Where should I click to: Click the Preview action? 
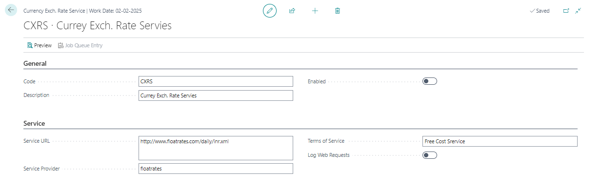pos(40,45)
